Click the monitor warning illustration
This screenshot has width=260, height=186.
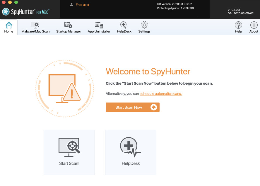(x=65, y=88)
